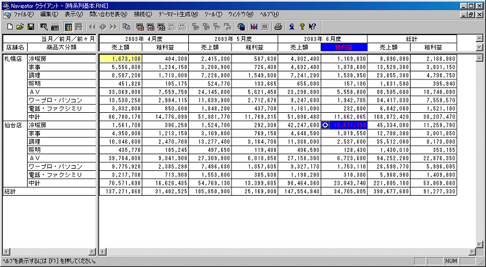
Task: Click the fast-forward double-right arrow icon
Action: (113, 27)
